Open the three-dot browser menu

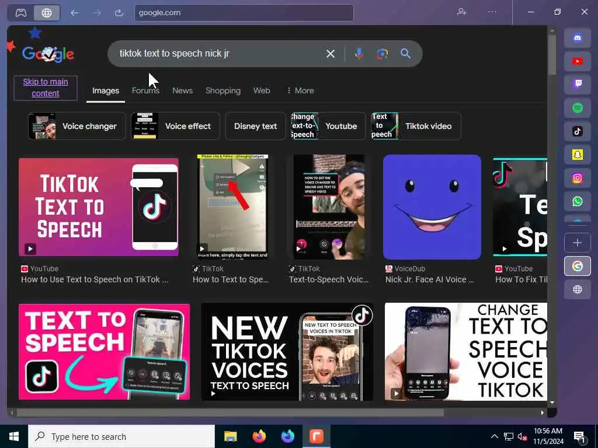click(x=492, y=12)
